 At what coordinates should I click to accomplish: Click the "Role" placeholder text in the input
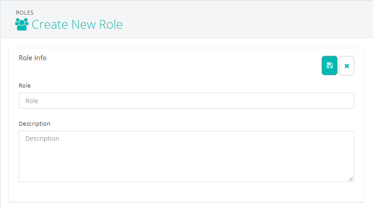pyautogui.click(x=32, y=101)
